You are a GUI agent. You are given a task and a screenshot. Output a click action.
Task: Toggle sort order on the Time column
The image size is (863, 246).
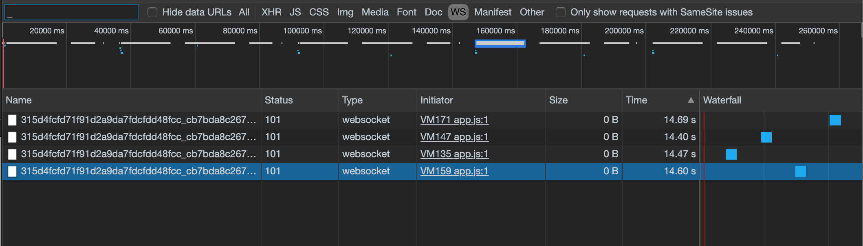636,100
